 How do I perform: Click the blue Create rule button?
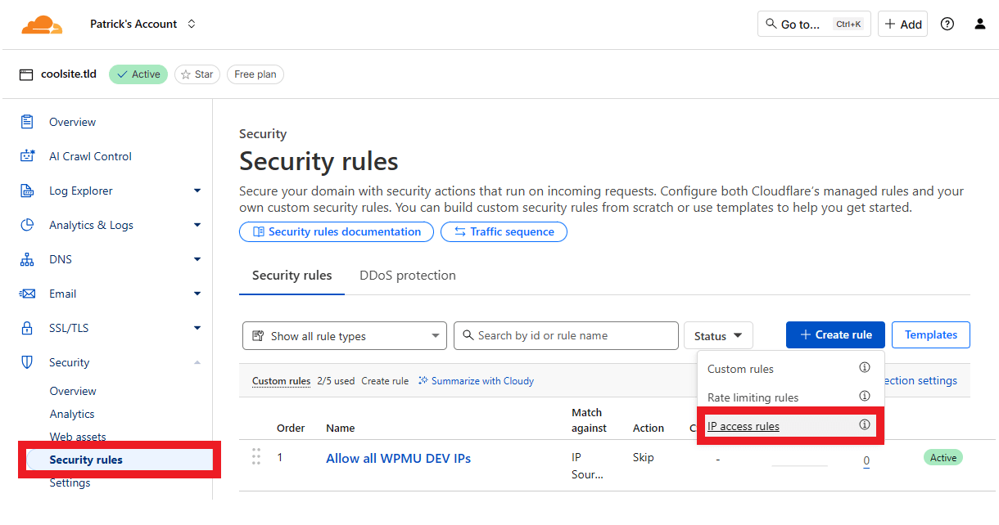pyautogui.click(x=834, y=335)
